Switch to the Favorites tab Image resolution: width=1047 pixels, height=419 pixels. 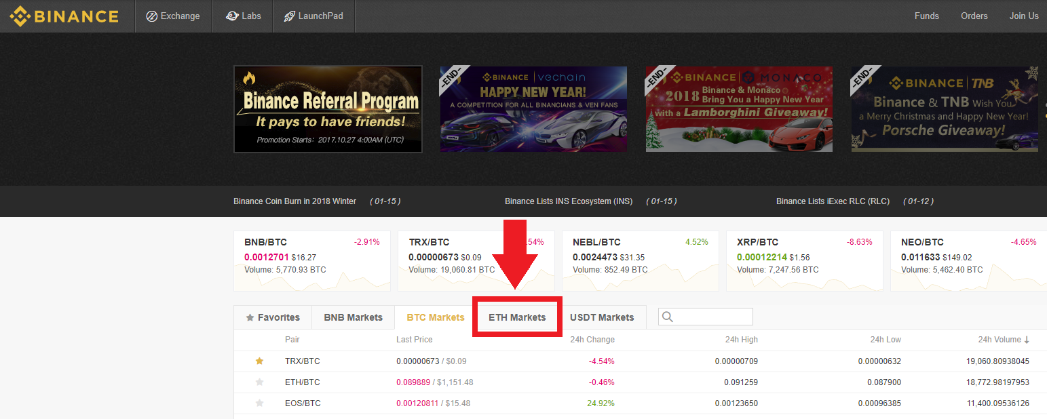273,317
